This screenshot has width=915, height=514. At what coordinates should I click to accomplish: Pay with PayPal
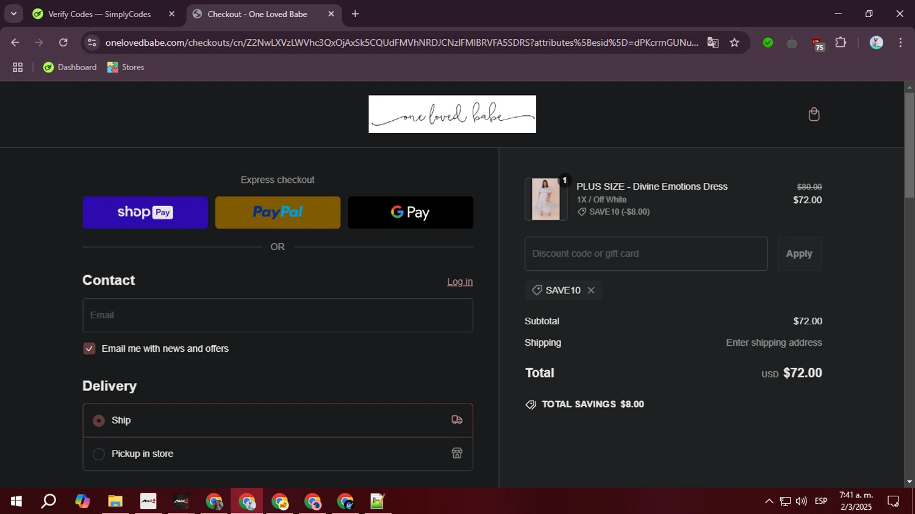[x=278, y=212]
